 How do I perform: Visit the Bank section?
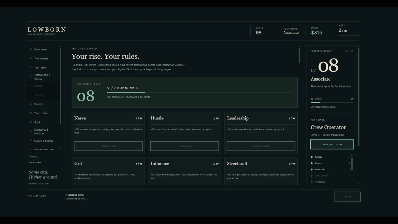point(43,122)
